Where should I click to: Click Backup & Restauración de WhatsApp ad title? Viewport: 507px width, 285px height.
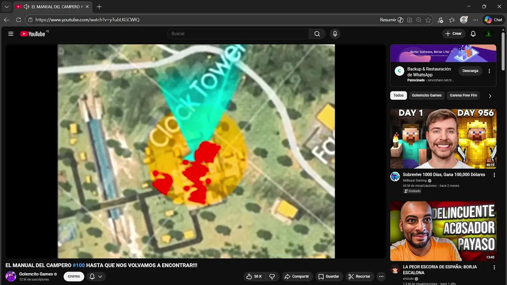click(x=429, y=72)
